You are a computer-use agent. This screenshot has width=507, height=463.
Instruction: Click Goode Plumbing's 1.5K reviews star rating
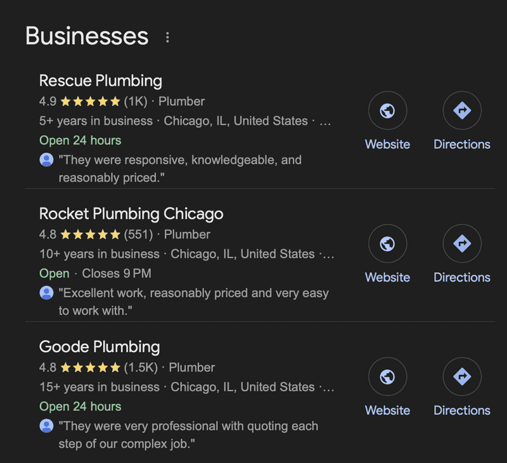[90, 368]
